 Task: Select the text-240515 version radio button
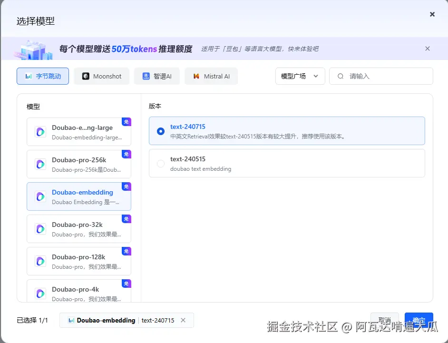[161, 164]
